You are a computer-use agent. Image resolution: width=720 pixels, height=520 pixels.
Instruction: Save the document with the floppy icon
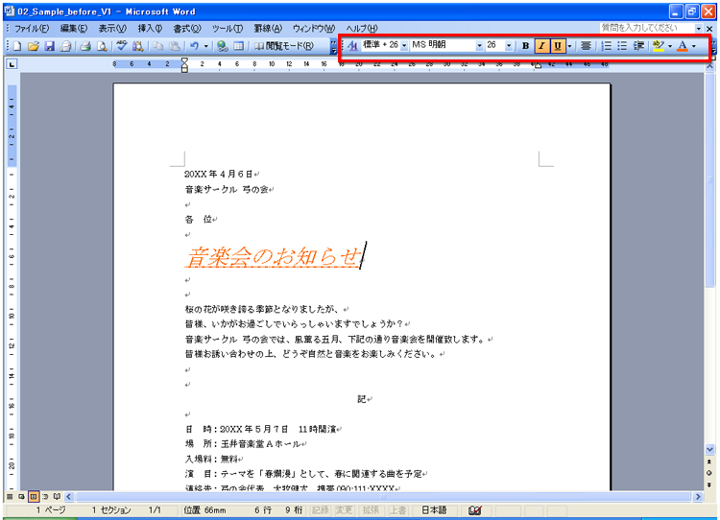click(50, 46)
